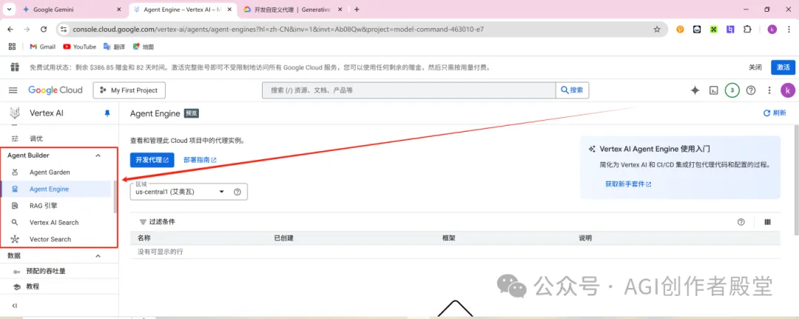Open 地图 bookmark

[144, 47]
